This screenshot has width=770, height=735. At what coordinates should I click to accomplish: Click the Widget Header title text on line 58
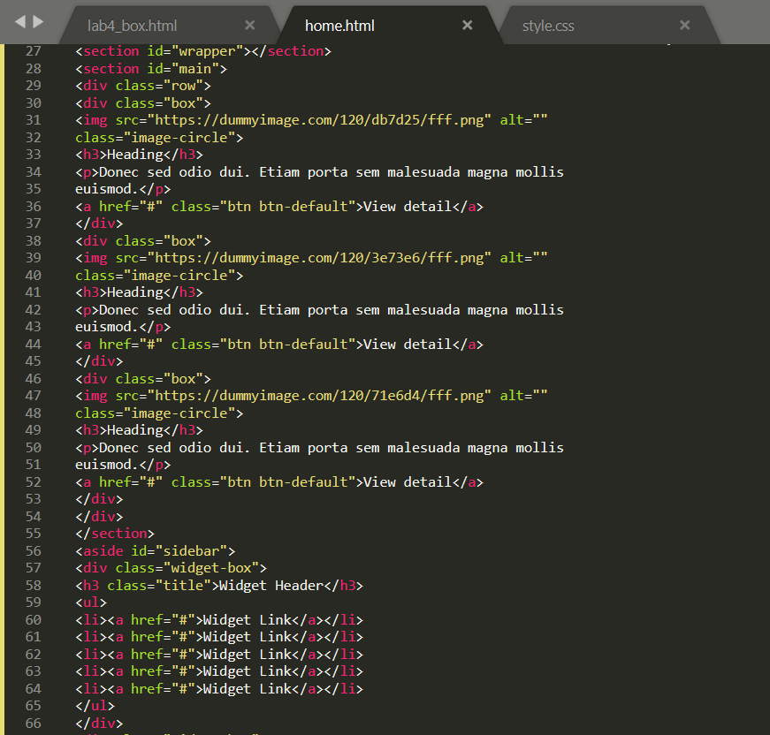click(x=271, y=585)
